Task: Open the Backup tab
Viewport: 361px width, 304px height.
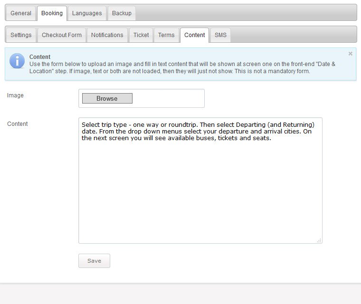Action: [x=122, y=13]
